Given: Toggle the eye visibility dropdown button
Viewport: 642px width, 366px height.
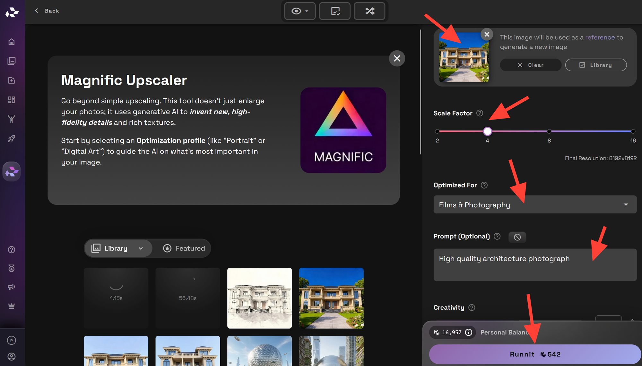Looking at the screenshot, I should pyautogui.click(x=300, y=11).
